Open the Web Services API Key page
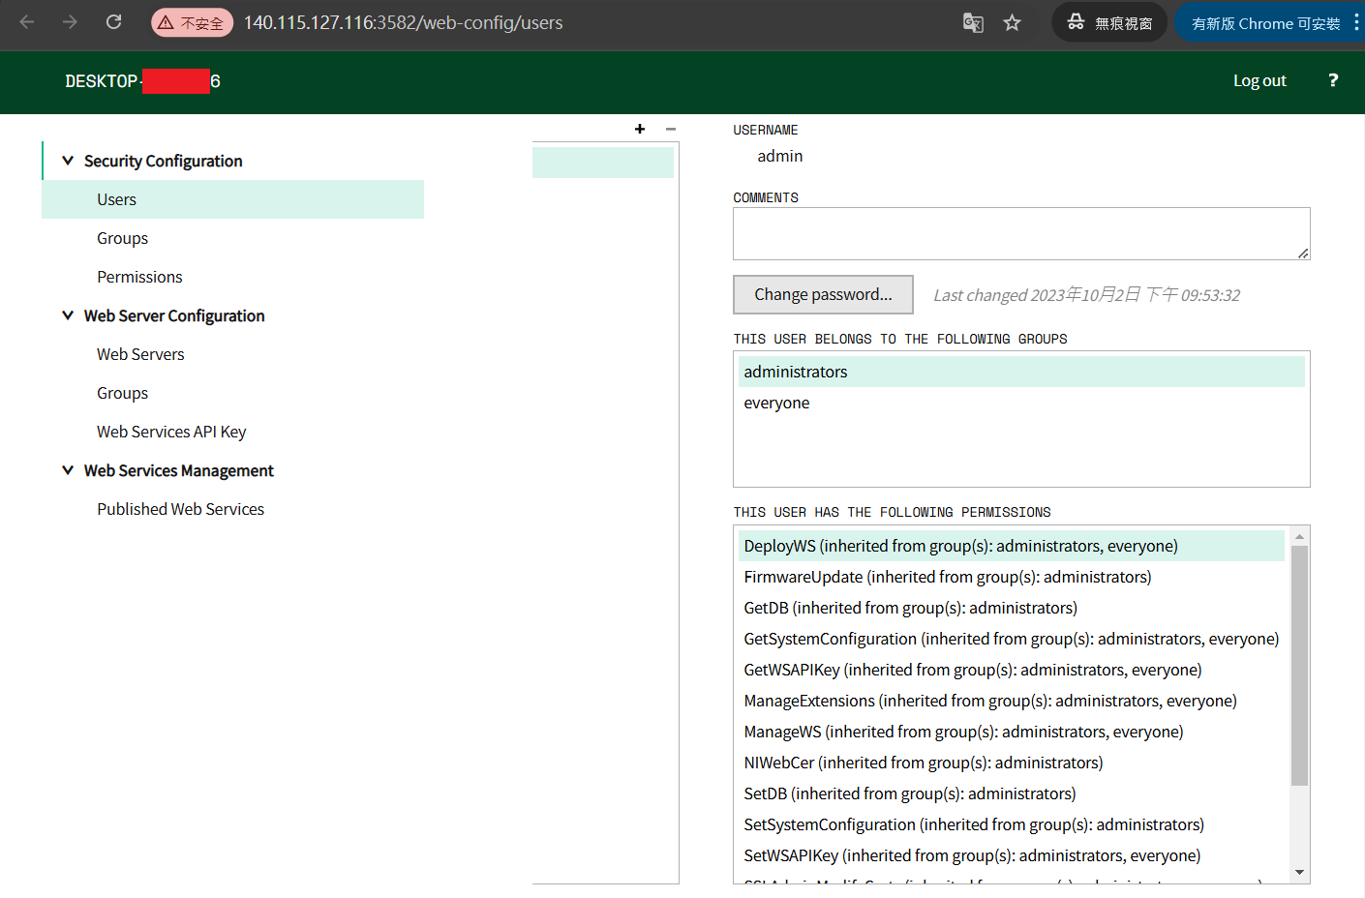 [x=171, y=432]
